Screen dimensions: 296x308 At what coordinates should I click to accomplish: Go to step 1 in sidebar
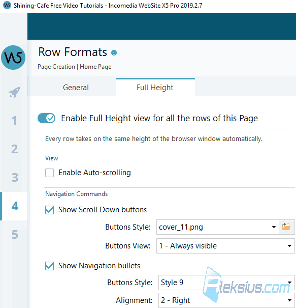14,121
